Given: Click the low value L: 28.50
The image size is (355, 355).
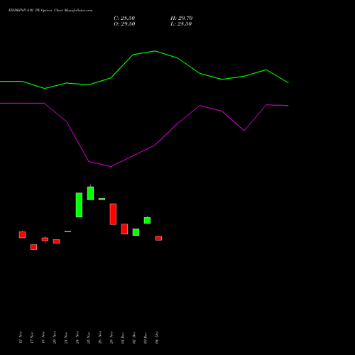Looking at the screenshot, I should [x=181, y=24].
